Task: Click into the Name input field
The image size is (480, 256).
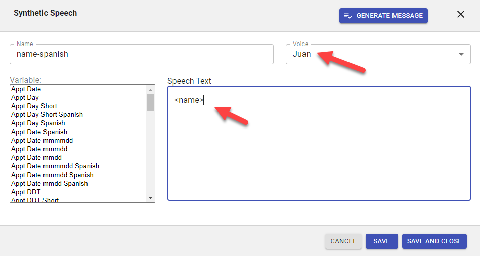Action: coord(142,54)
